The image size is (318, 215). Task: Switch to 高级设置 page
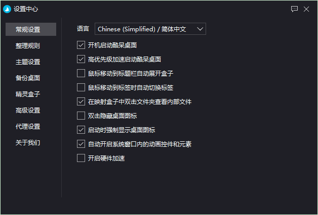tap(28, 110)
